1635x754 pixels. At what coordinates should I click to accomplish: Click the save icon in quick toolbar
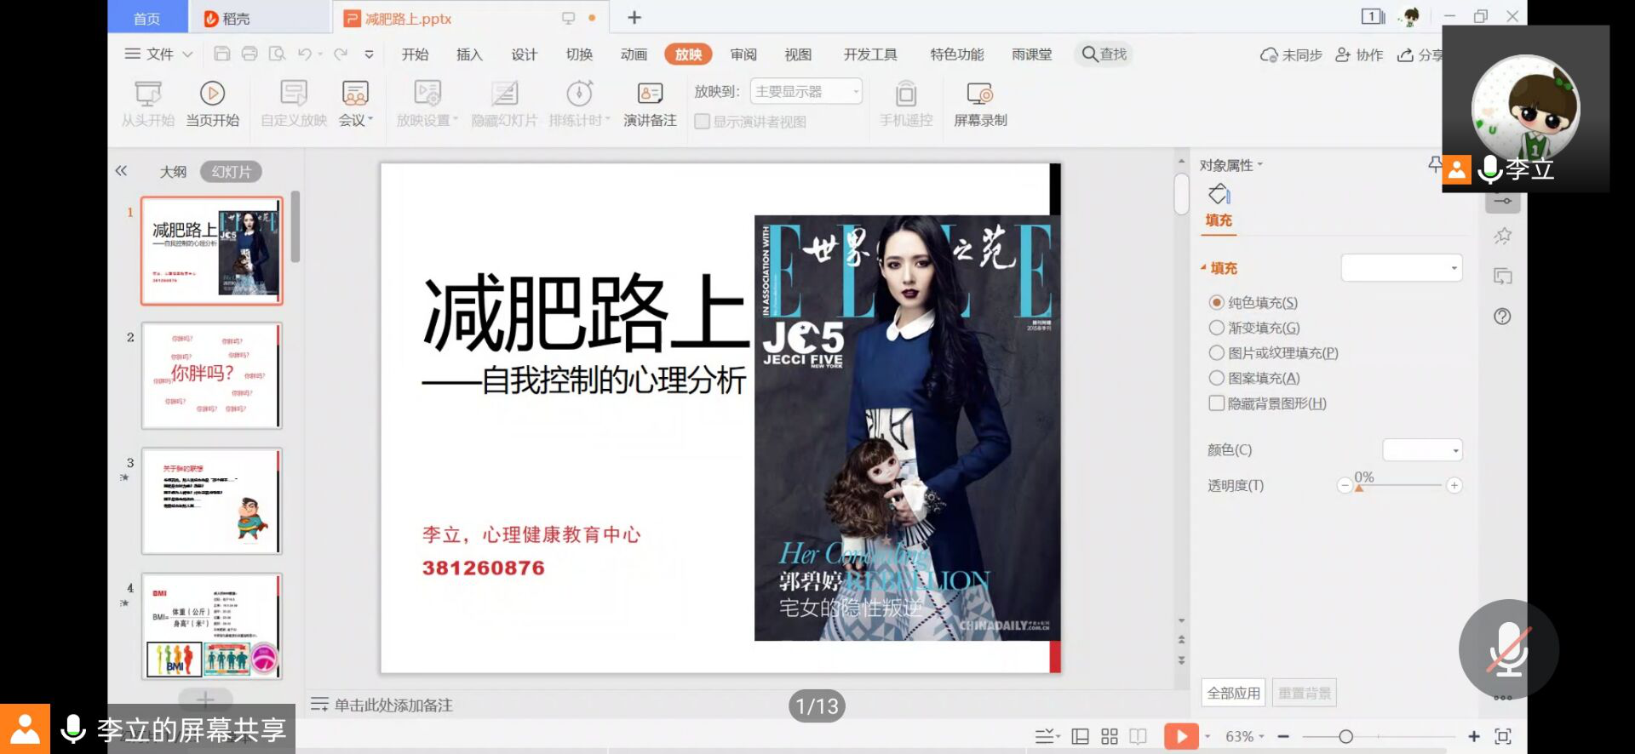tap(221, 54)
